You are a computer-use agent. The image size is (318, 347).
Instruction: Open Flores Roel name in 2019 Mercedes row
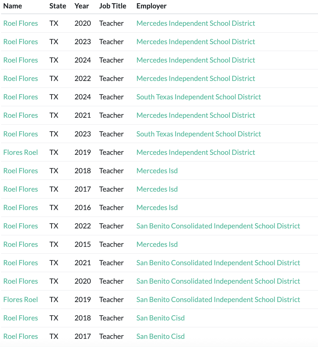(21, 152)
